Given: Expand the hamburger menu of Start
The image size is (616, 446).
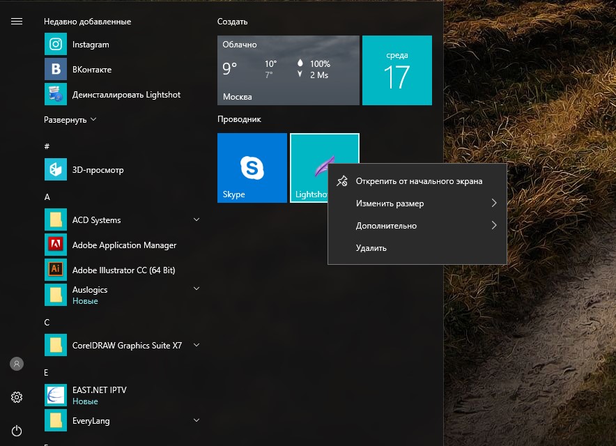Looking at the screenshot, I should coord(17,22).
